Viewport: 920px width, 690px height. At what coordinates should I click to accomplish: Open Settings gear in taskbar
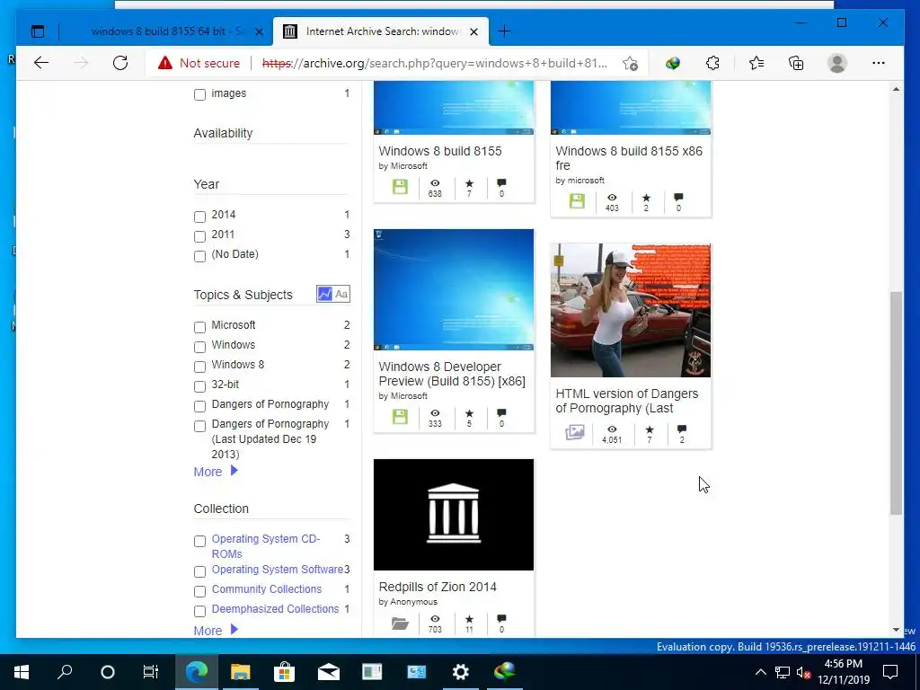pos(461,672)
